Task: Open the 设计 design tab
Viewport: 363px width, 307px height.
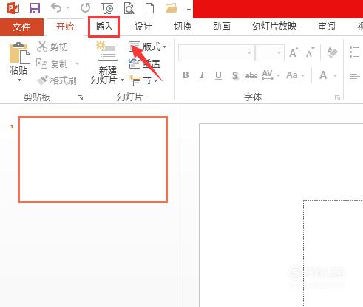Action: pyautogui.click(x=143, y=27)
